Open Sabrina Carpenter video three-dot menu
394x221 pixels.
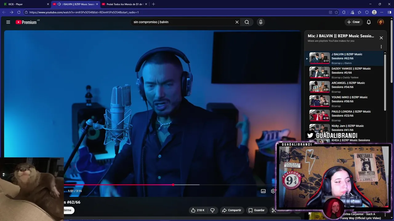tap(385, 215)
